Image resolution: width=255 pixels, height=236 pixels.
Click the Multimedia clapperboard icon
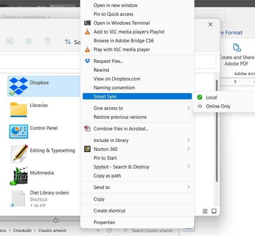point(19,176)
